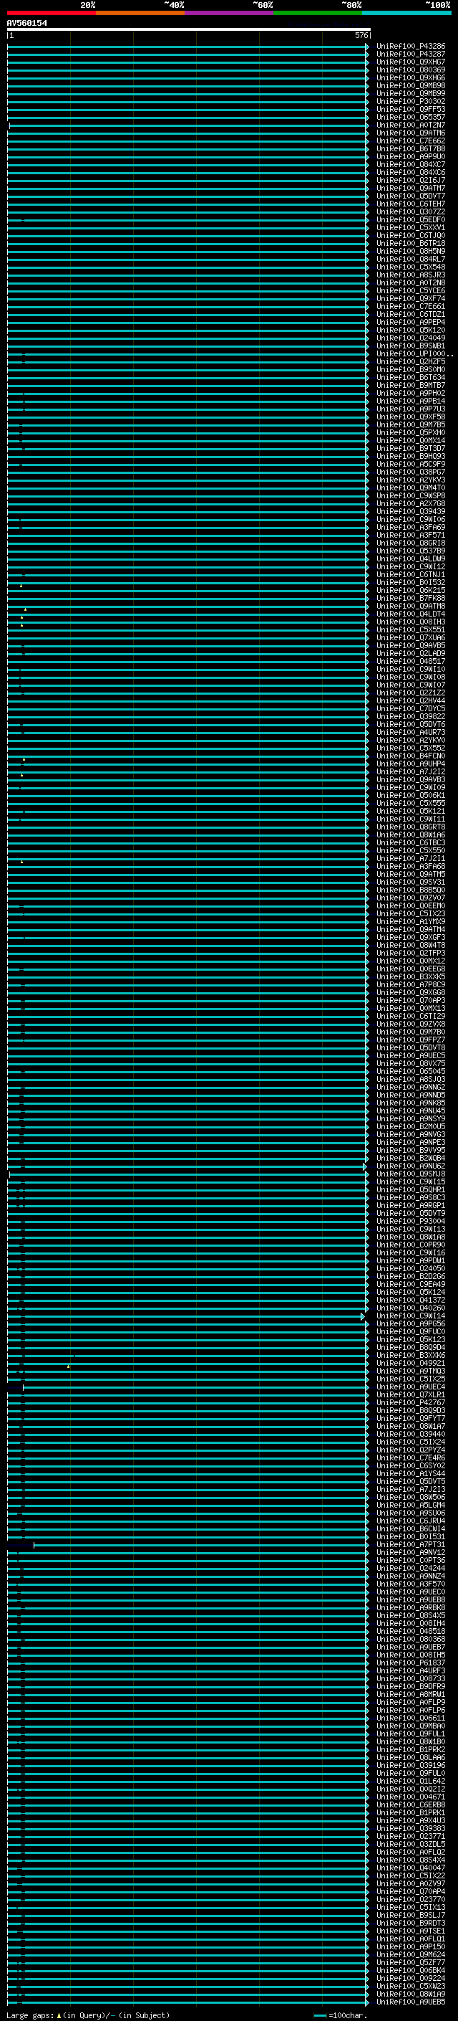Open the UniRef100_Q4LDW9 hit
The image size is (458, 2021).
coord(410,559)
